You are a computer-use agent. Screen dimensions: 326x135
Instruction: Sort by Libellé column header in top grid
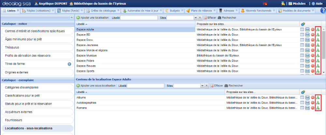coord(81,24)
